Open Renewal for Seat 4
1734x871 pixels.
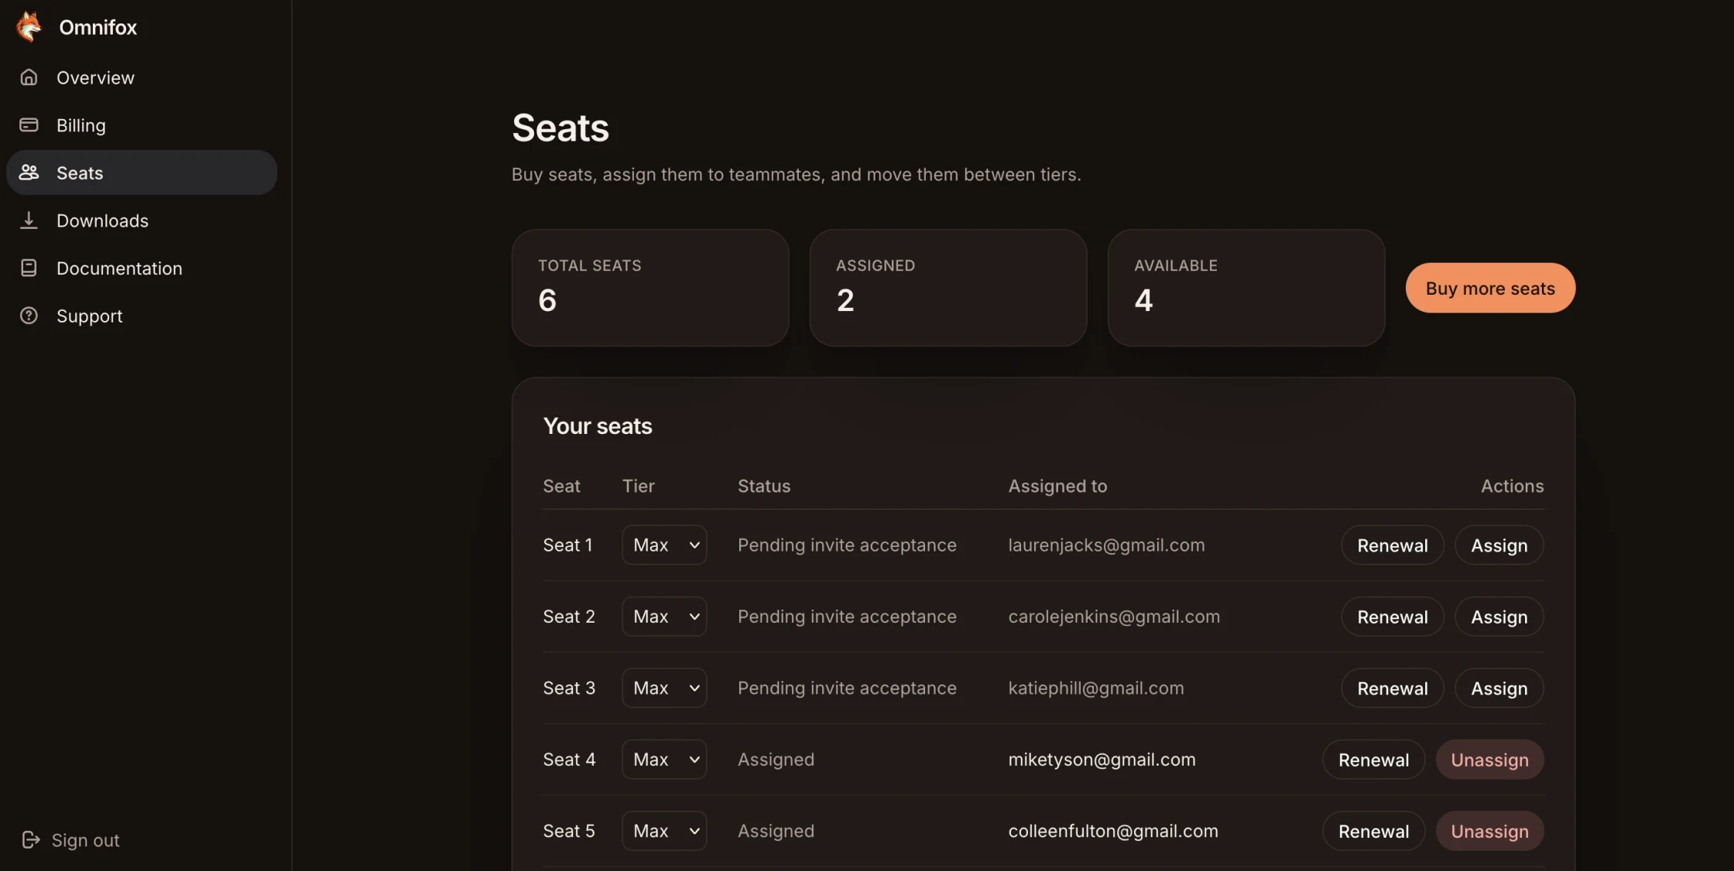1374,760
